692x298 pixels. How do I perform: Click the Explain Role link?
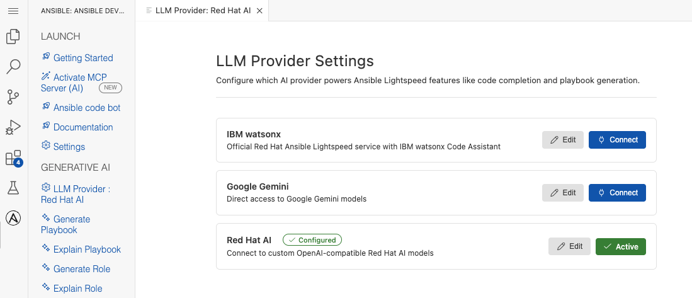click(x=72, y=289)
